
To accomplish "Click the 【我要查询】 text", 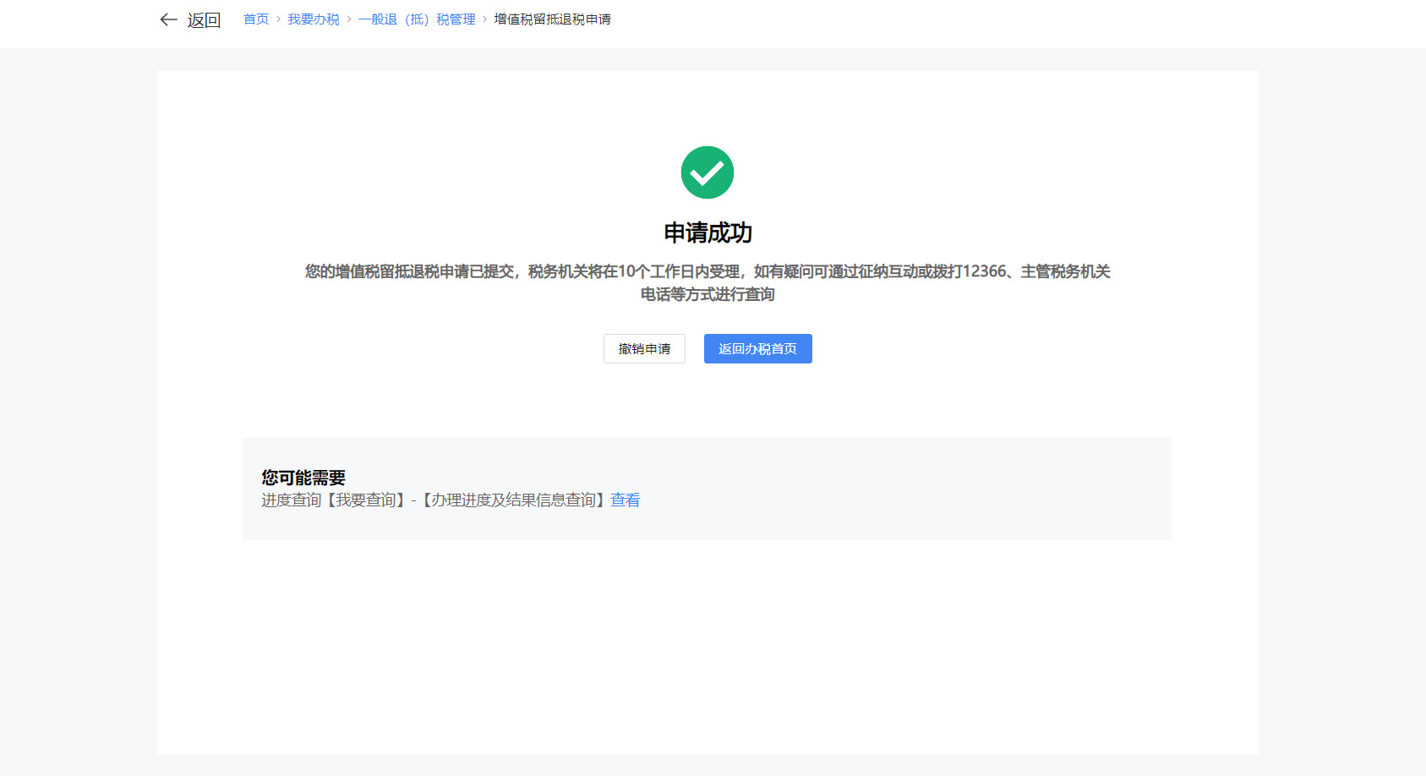I will [366, 500].
